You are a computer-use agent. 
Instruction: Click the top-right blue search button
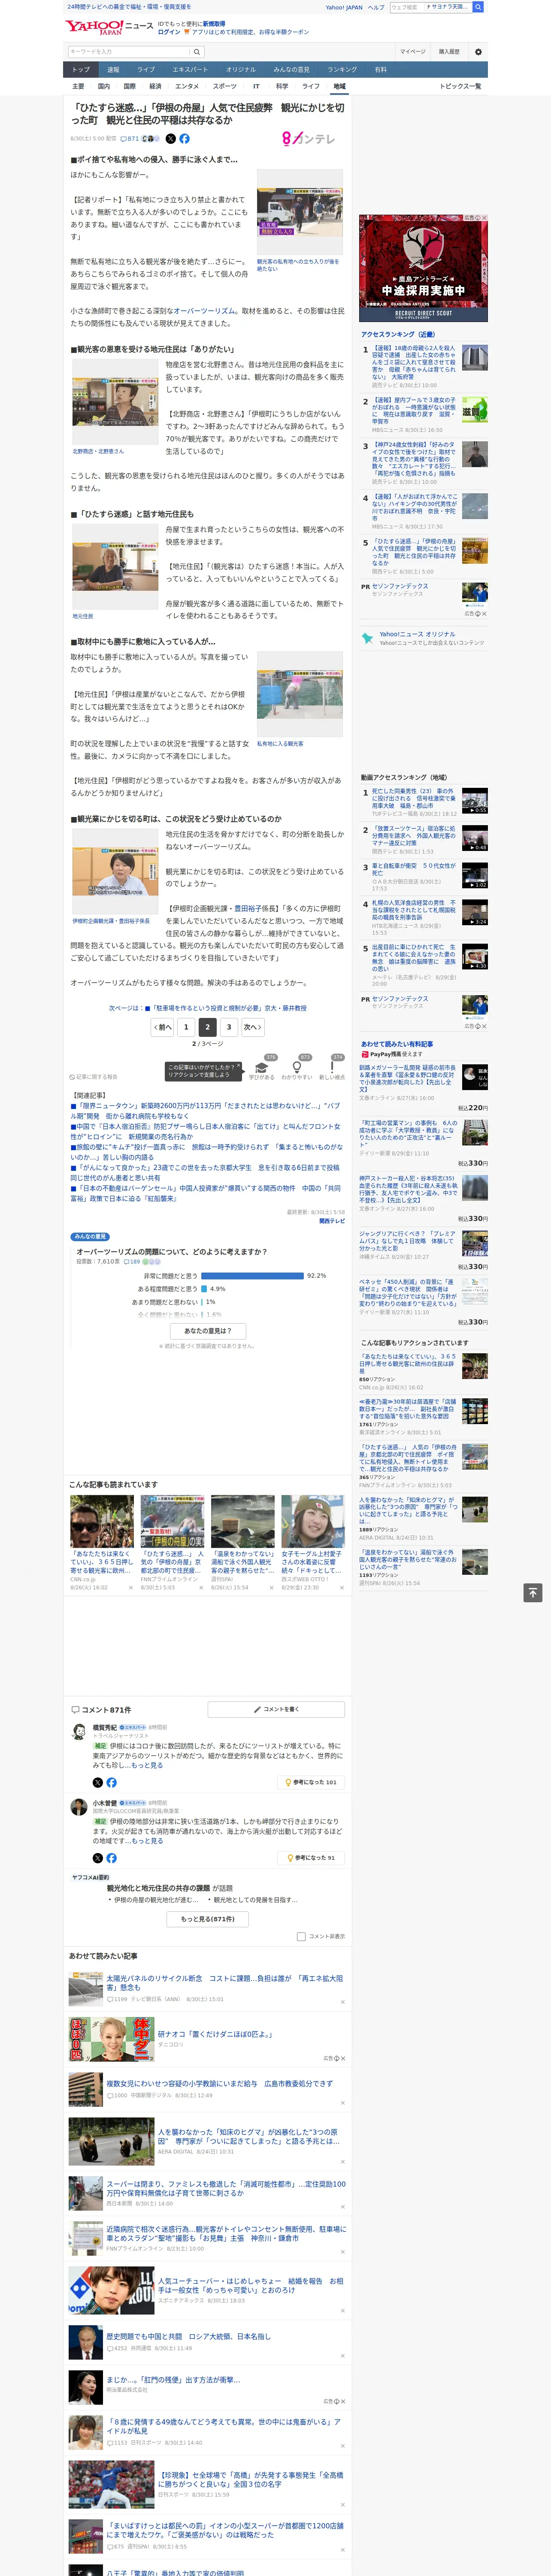pos(478,7)
